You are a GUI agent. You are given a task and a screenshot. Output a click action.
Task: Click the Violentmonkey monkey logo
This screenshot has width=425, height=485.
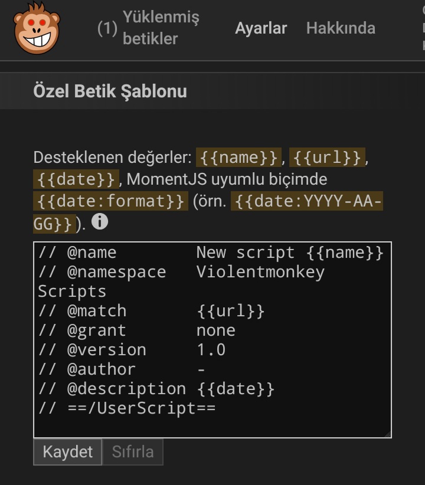(x=37, y=28)
